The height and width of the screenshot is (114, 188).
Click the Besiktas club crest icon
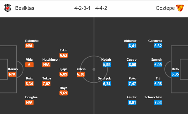[x=8, y=8]
